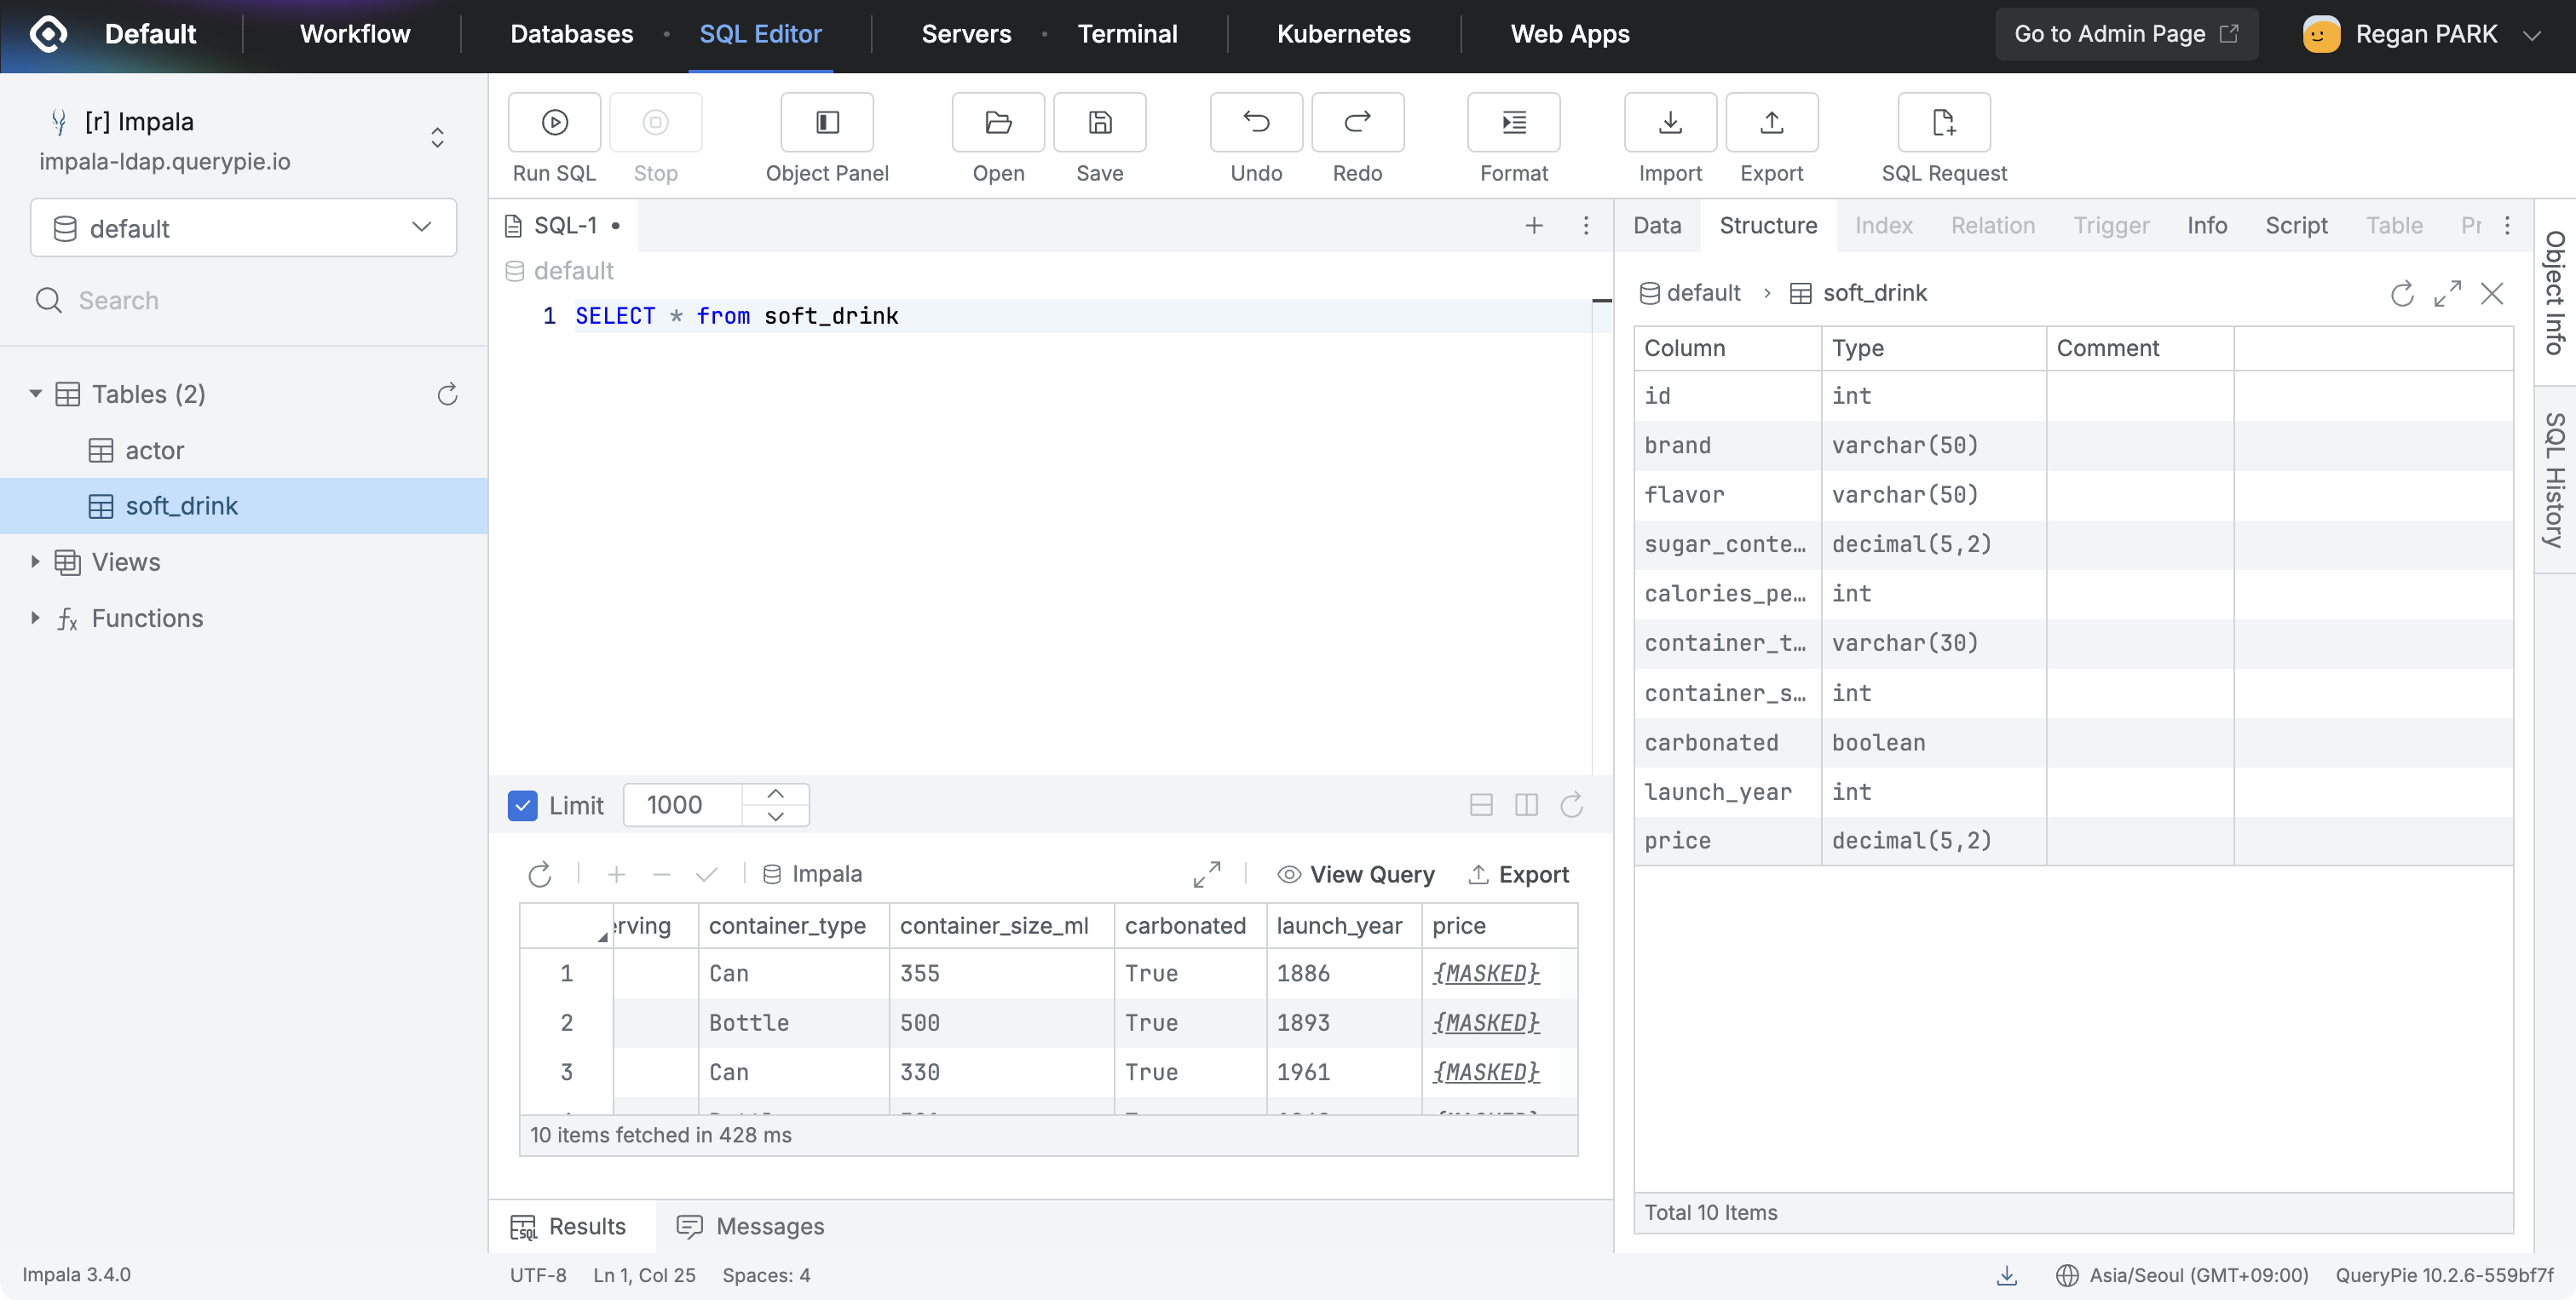Click View Query eye toggle

pos(1355,874)
